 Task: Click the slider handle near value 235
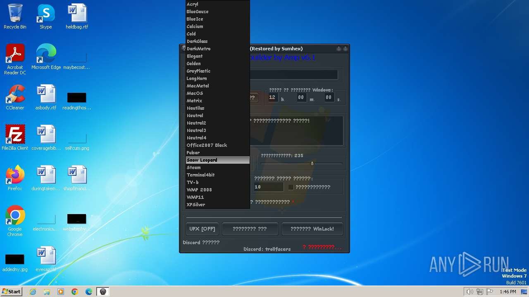tap(312, 163)
